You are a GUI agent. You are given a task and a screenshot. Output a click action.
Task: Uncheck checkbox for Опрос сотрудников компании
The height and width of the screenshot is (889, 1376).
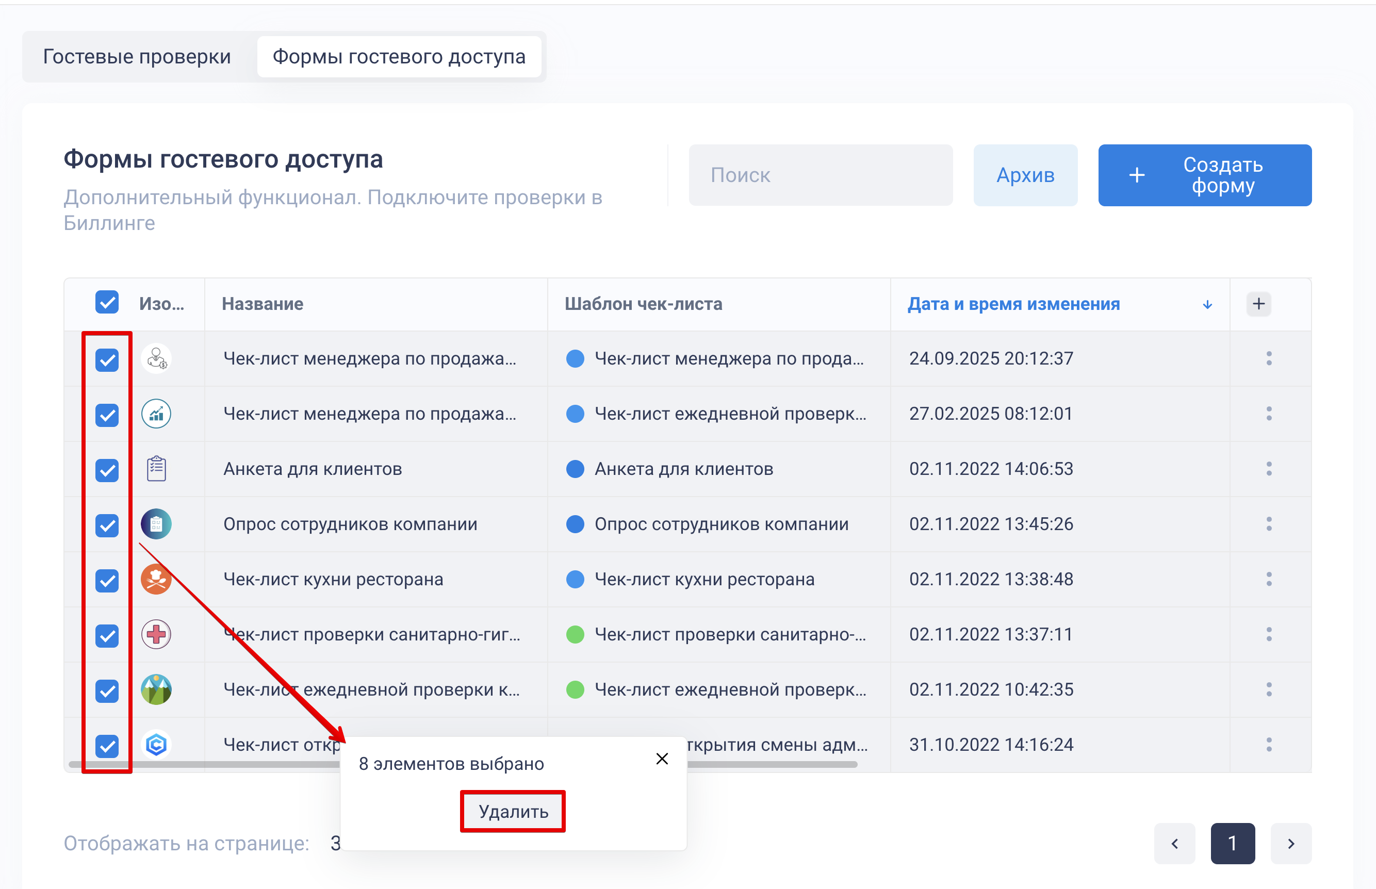pyautogui.click(x=107, y=525)
